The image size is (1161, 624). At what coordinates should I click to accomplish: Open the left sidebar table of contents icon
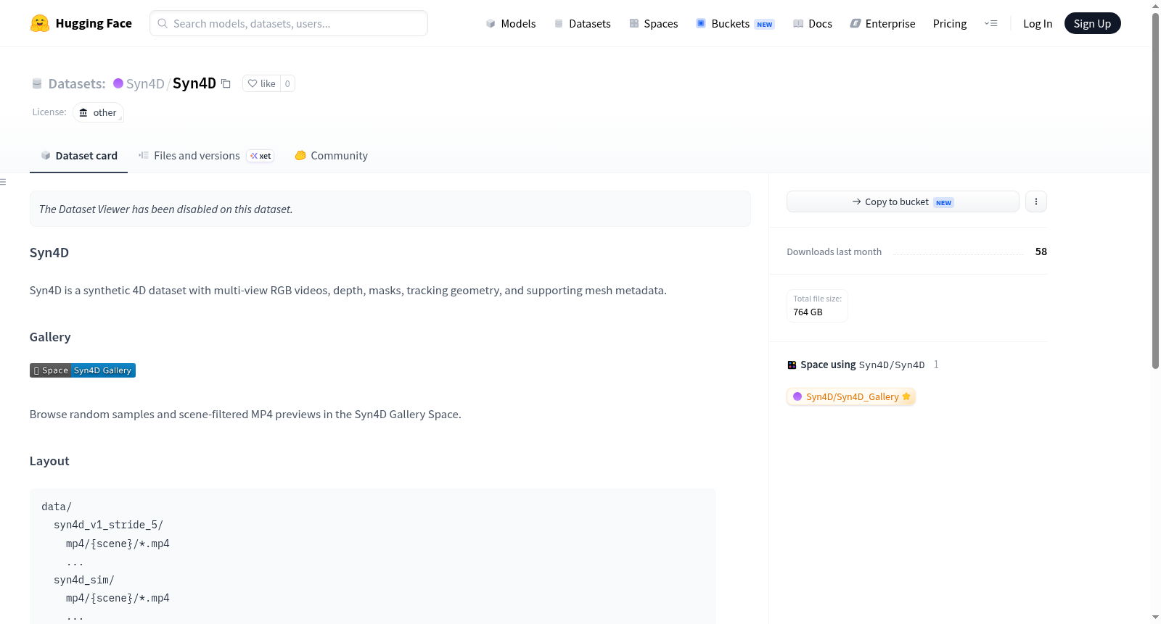point(4,182)
